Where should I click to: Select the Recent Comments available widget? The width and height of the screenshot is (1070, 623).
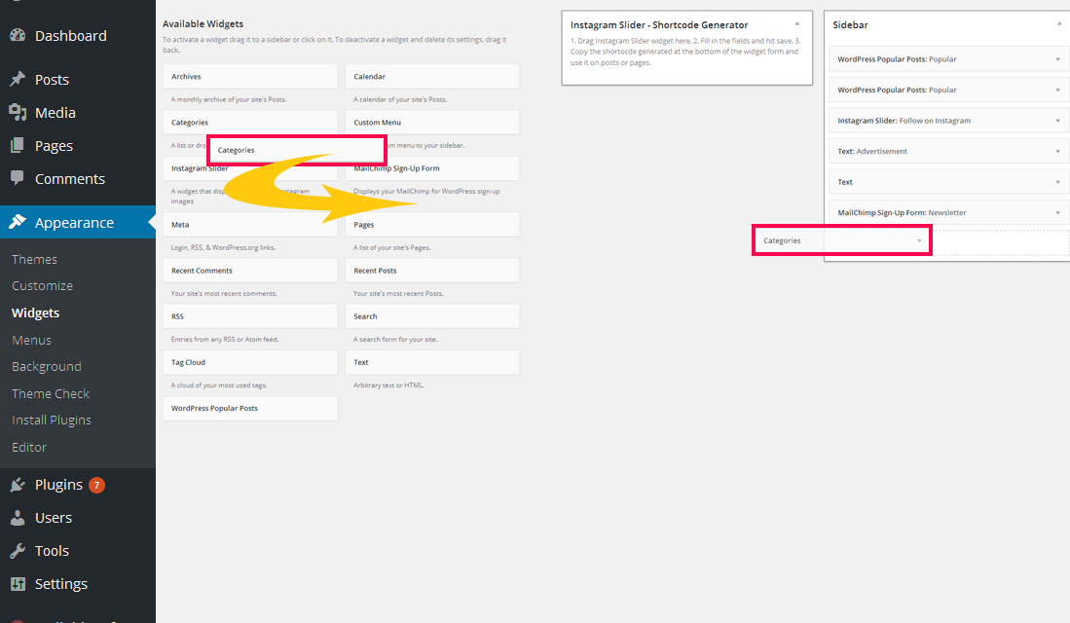[250, 271]
